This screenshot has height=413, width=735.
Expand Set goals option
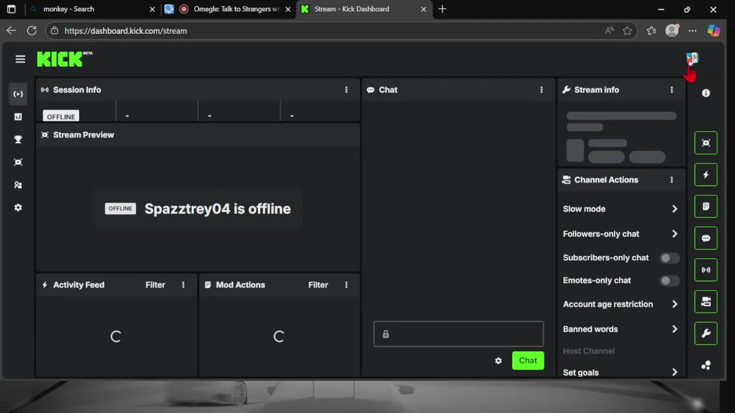tap(620, 372)
